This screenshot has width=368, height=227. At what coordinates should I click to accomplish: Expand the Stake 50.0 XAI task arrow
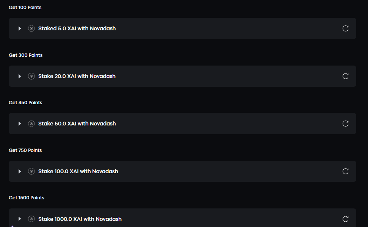20,124
